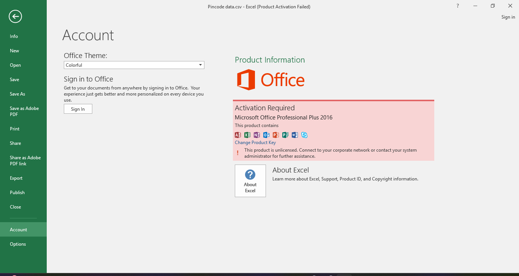The image size is (519, 276).
Task: Click the Excel icon in product contains
Action: pos(247,135)
